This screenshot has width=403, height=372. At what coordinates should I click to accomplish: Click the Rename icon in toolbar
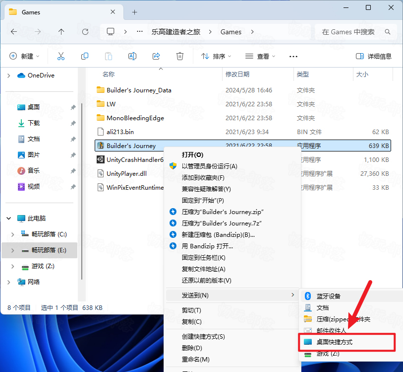coord(132,56)
